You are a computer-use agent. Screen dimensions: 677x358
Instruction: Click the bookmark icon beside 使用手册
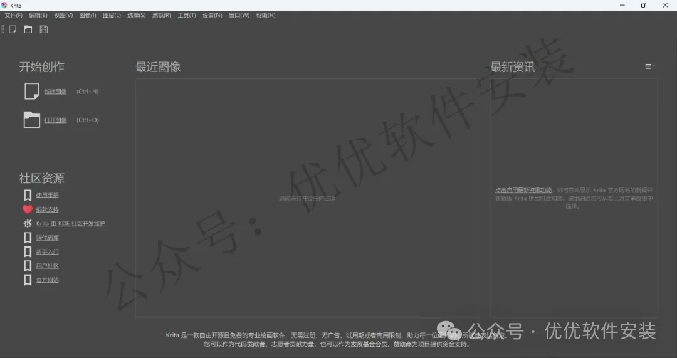point(28,195)
